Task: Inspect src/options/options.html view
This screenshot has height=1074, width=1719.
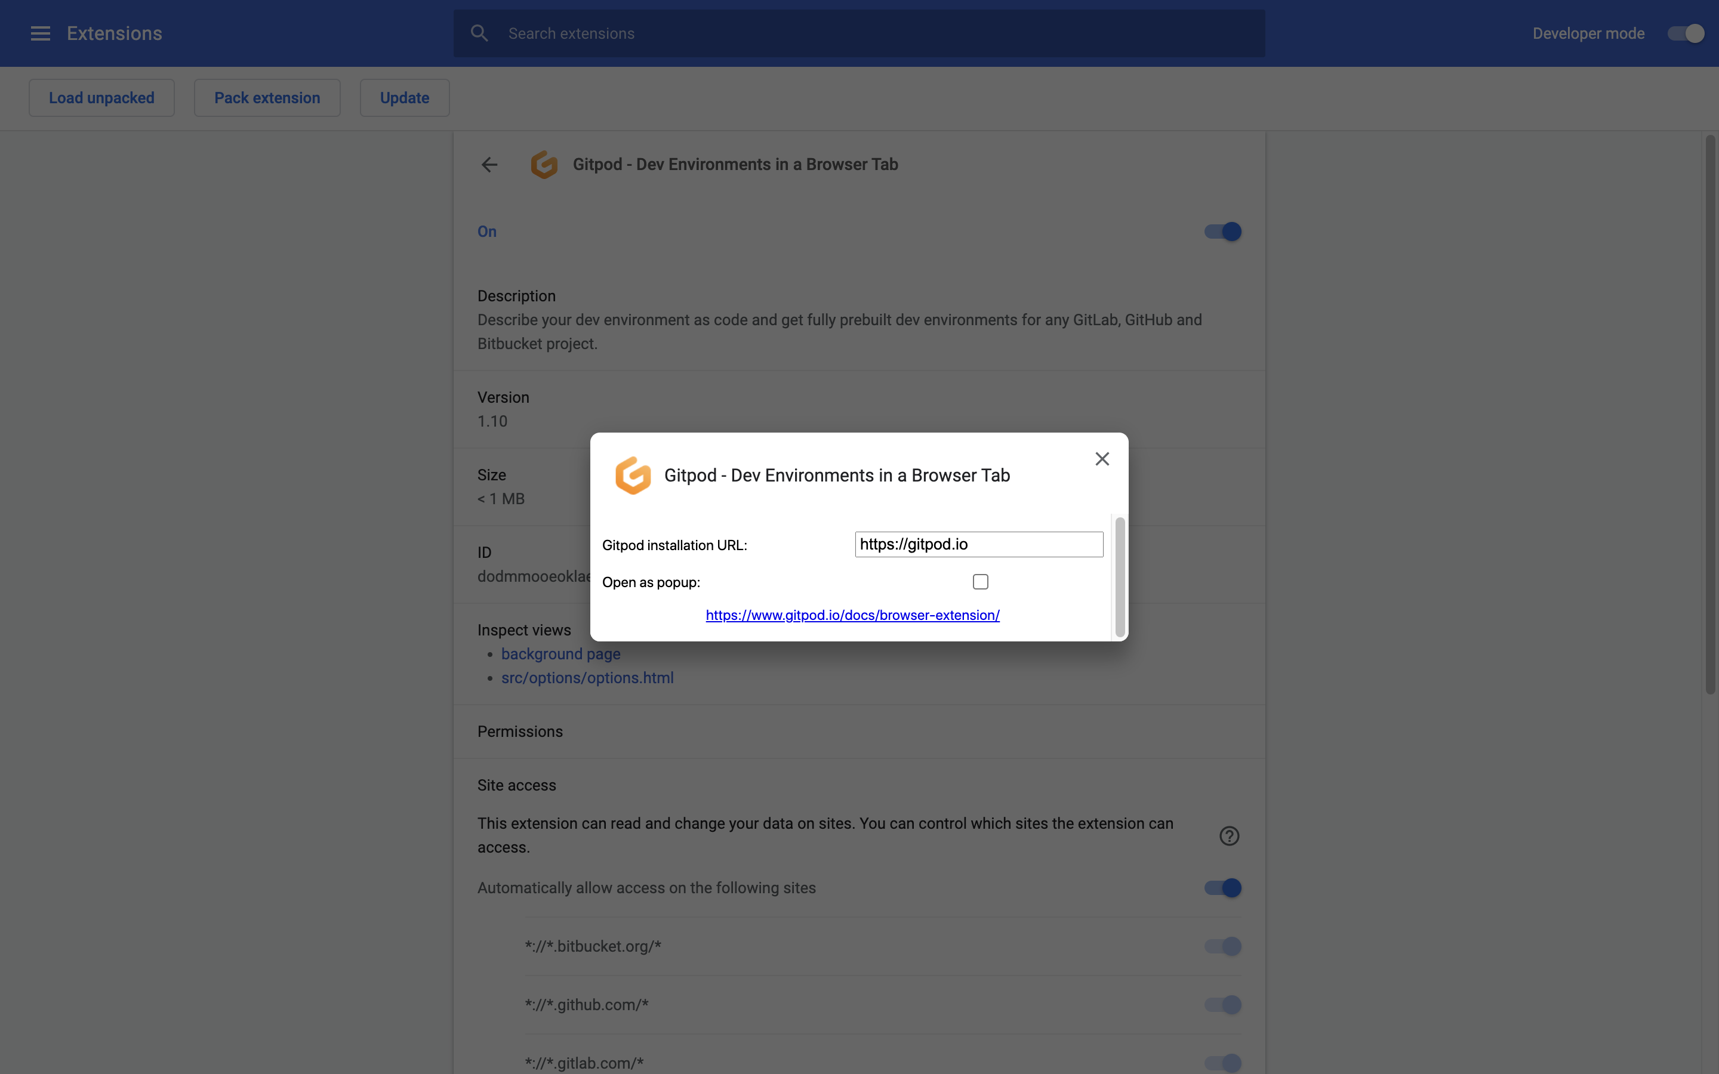Action: (587, 678)
